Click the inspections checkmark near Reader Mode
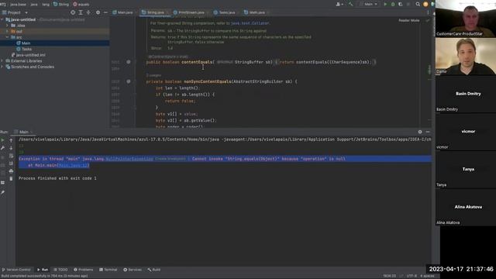 point(428,20)
